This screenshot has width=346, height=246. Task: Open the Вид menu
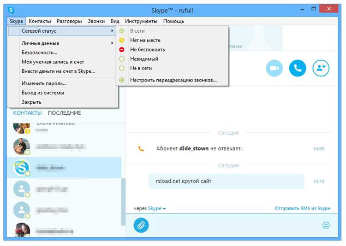click(115, 21)
